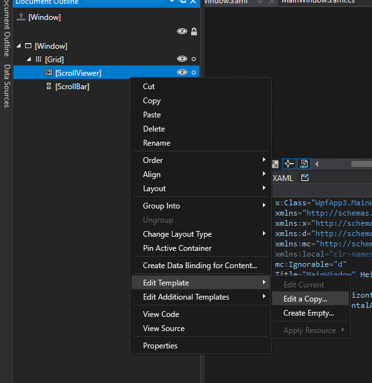Toggle the header eye visibility icon

182,31
